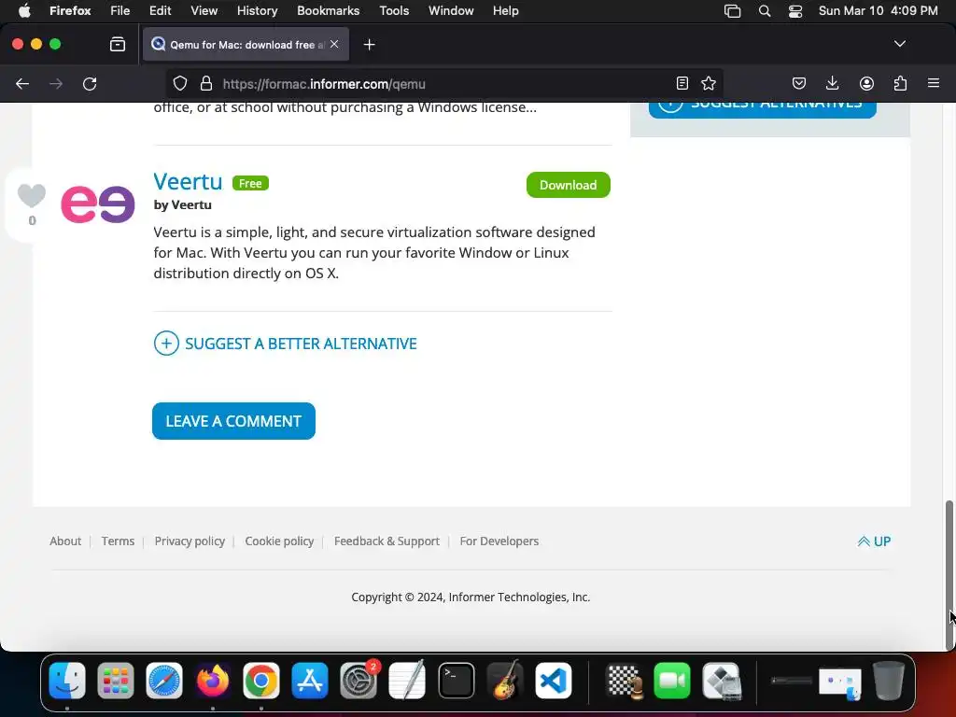Toggle reader view icon in address bar

[x=682, y=83]
